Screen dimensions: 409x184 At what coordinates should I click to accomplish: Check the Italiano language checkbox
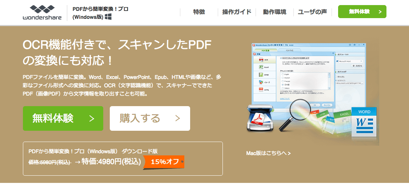click(283, 88)
